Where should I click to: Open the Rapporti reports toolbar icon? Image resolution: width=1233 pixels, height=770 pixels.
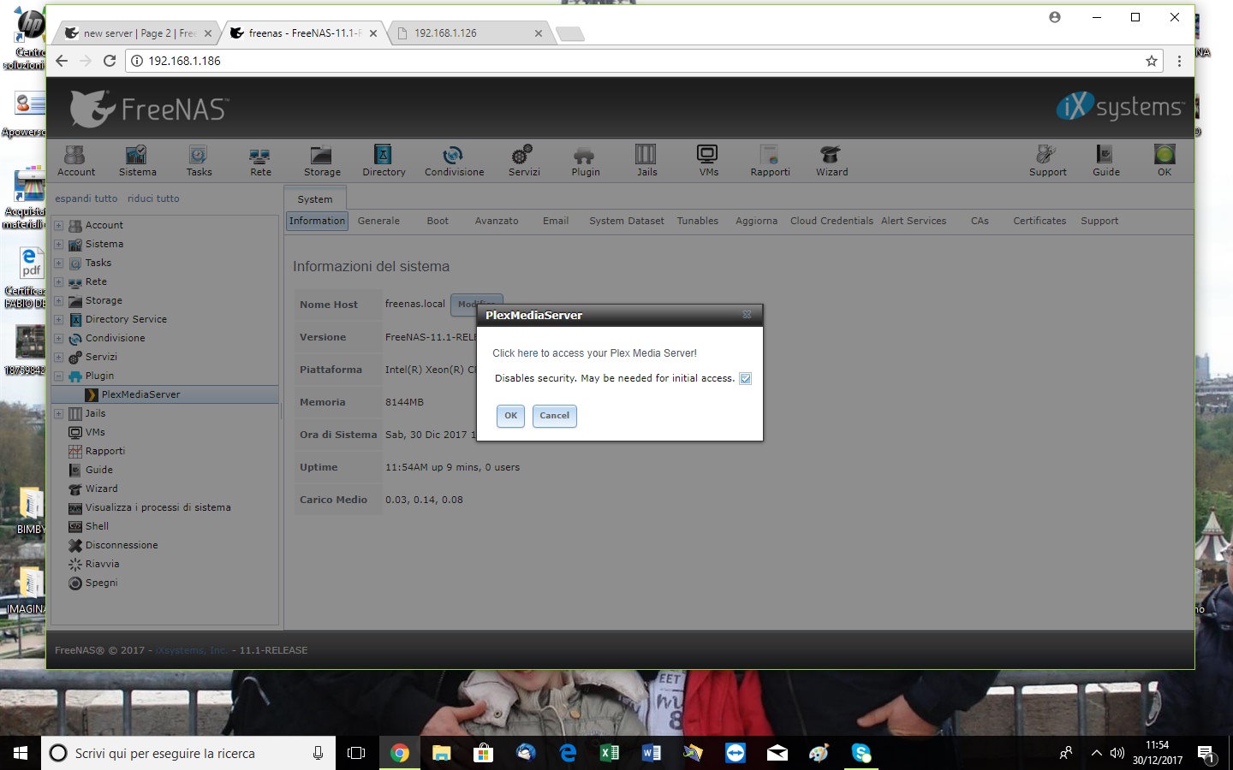[770, 161]
